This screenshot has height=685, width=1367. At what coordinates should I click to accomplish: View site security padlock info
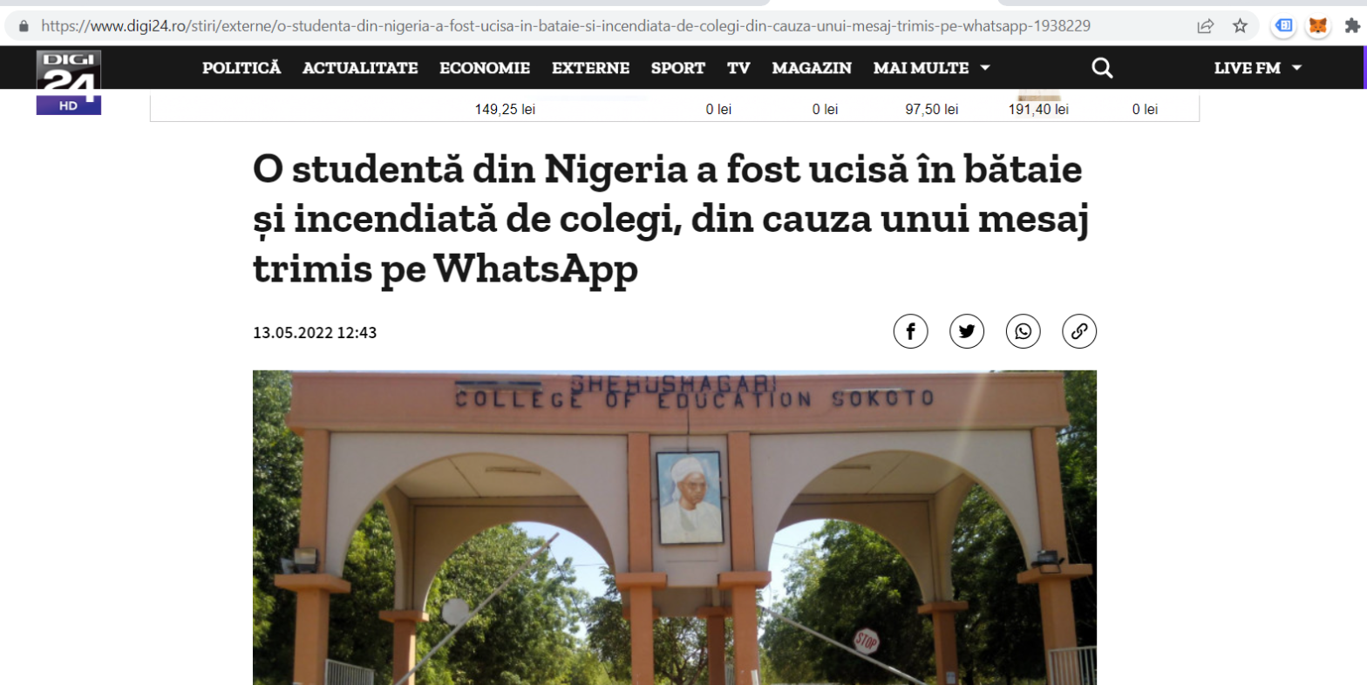click(24, 26)
